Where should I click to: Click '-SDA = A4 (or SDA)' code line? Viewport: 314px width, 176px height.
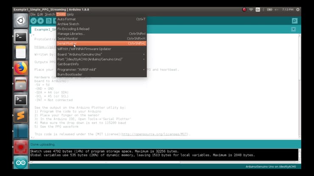pyautogui.click(x=51, y=93)
